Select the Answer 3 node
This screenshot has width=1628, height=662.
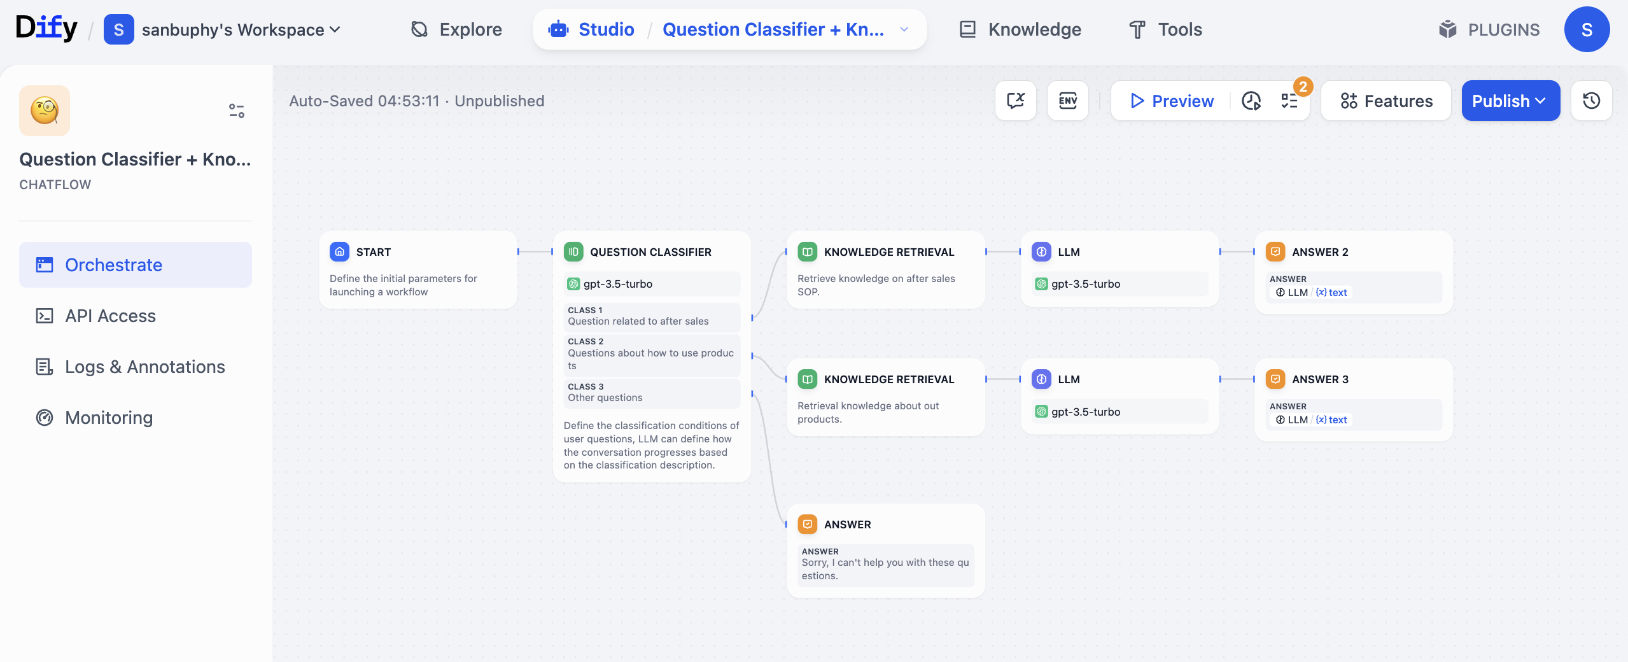click(1353, 380)
